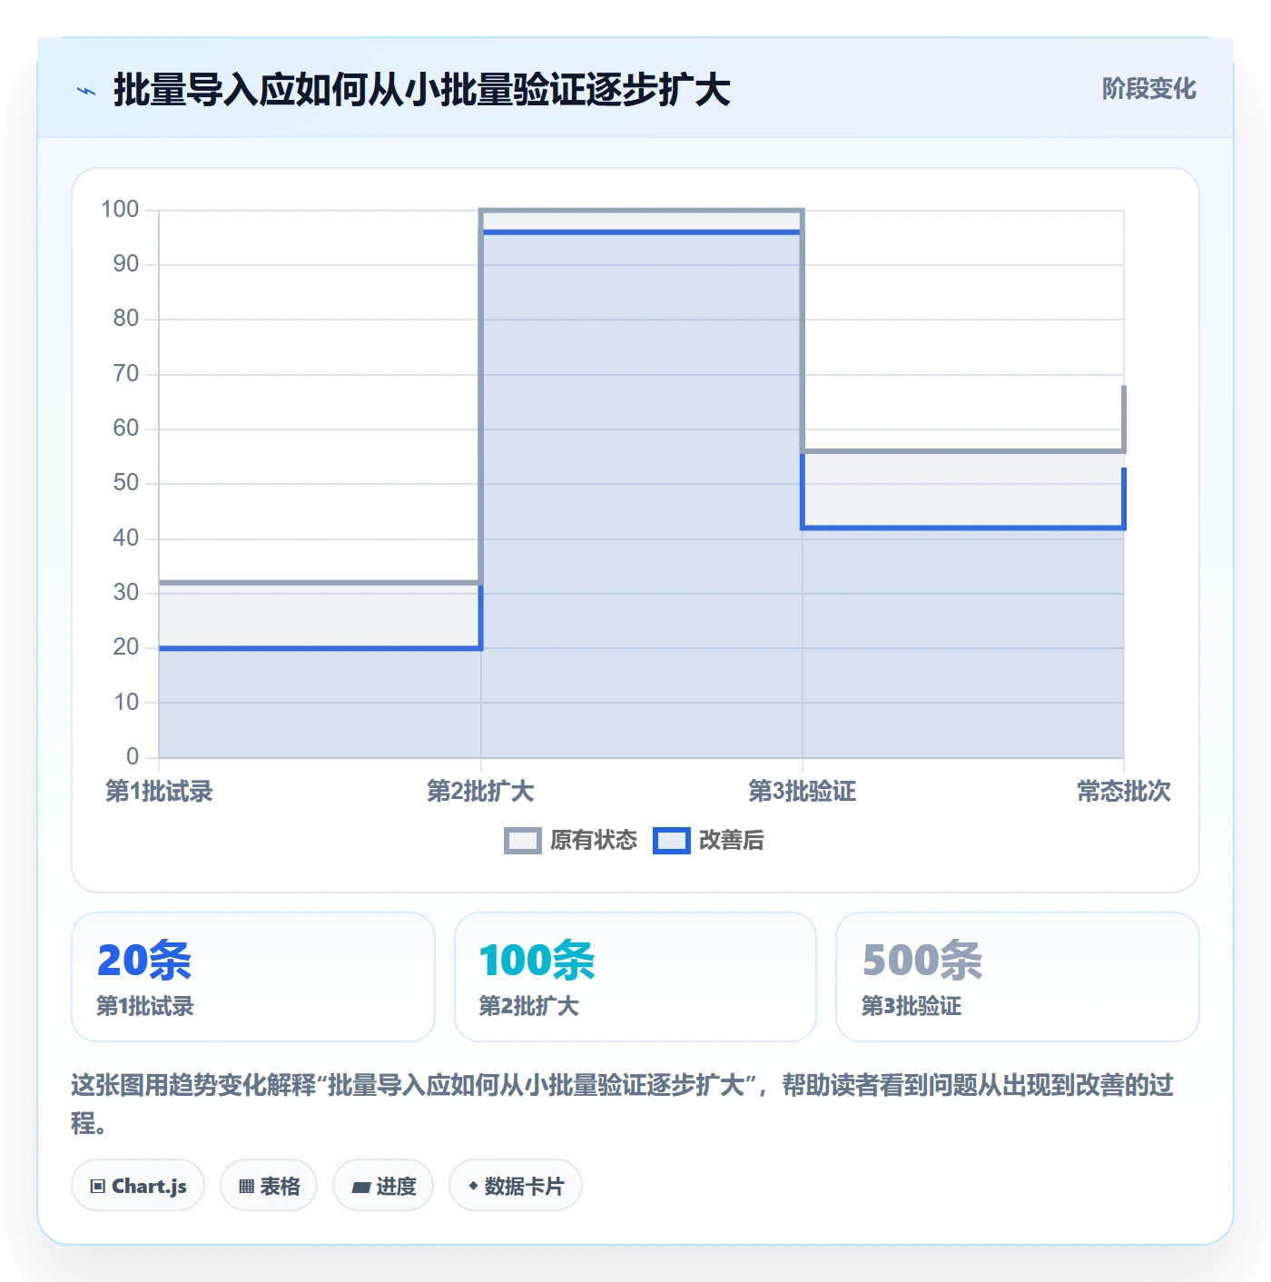
Task: Select the 进度 tag
Action: [383, 1186]
